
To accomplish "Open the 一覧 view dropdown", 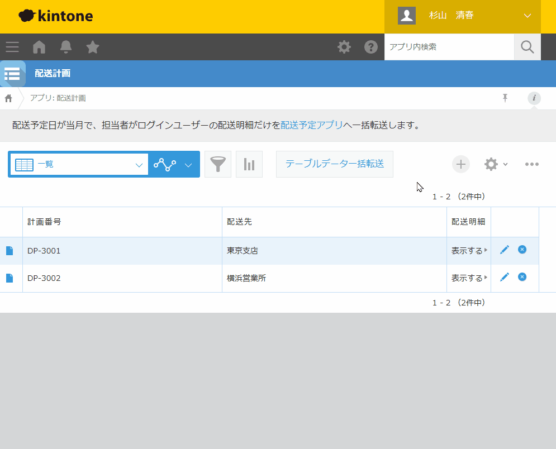I will click(x=79, y=164).
